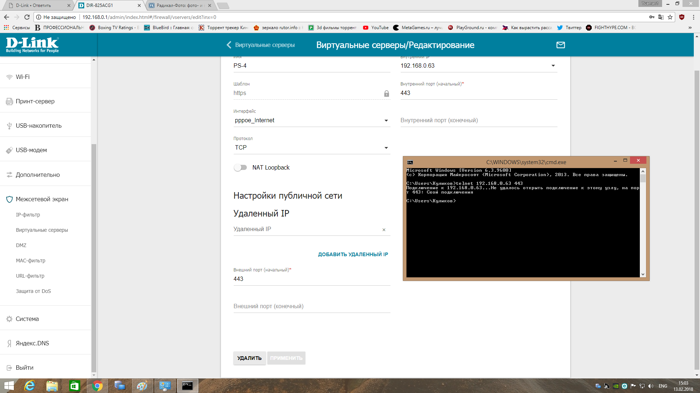The width and height of the screenshot is (700, 393).
Task: Select DMZ under Межсетевой экран
Action: pyautogui.click(x=21, y=245)
